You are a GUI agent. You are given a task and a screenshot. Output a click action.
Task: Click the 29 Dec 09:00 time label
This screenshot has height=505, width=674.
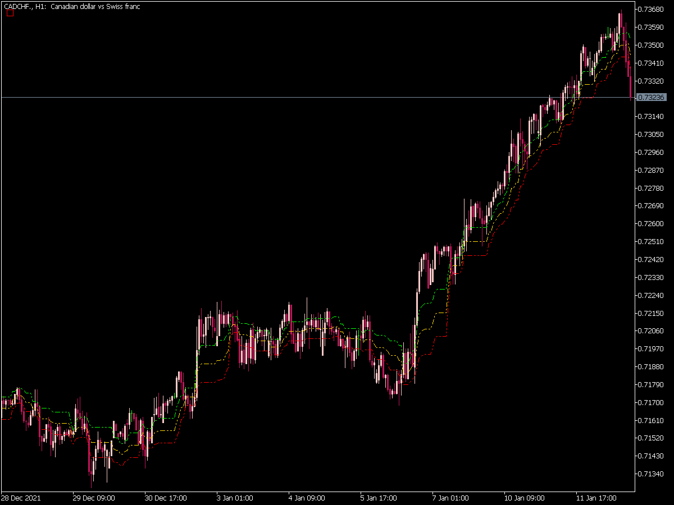[94, 498]
